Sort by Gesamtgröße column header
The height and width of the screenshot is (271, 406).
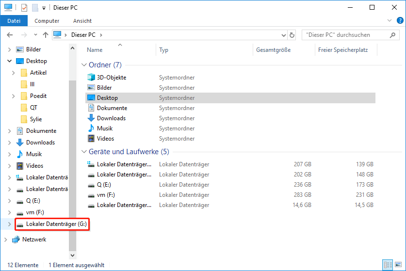coord(274,50)
